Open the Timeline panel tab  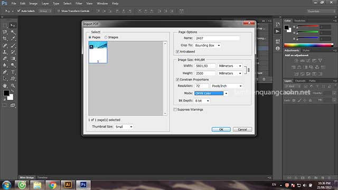click(x=42, y=178)
